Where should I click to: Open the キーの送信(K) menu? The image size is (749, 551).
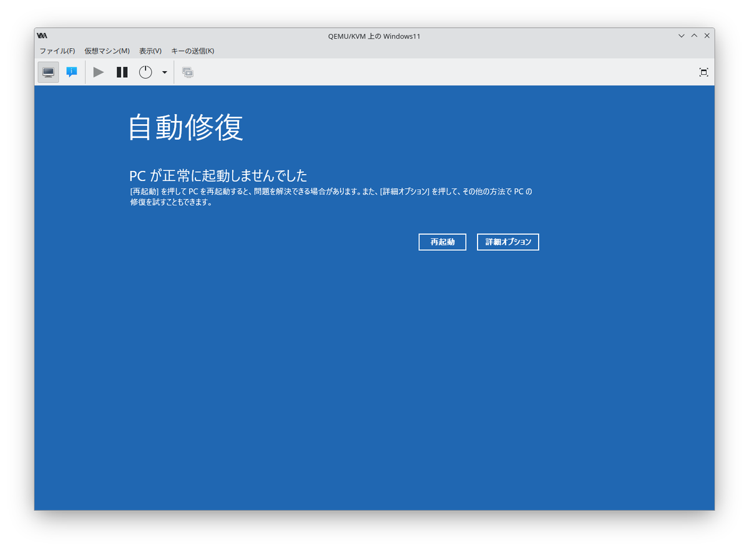[x=193, y=51]
